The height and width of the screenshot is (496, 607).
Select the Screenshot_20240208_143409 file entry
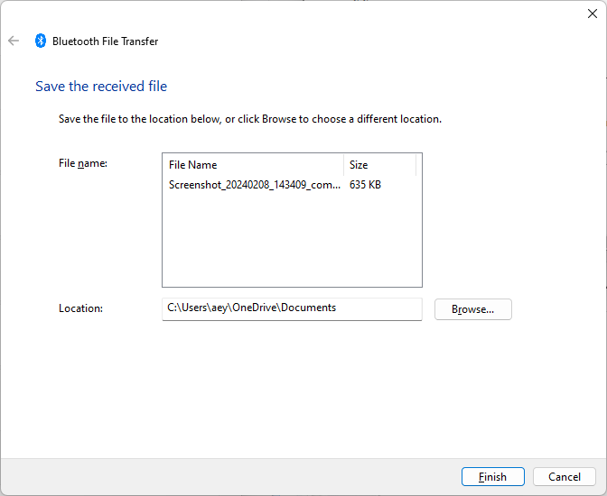click(x=255, y=185)
